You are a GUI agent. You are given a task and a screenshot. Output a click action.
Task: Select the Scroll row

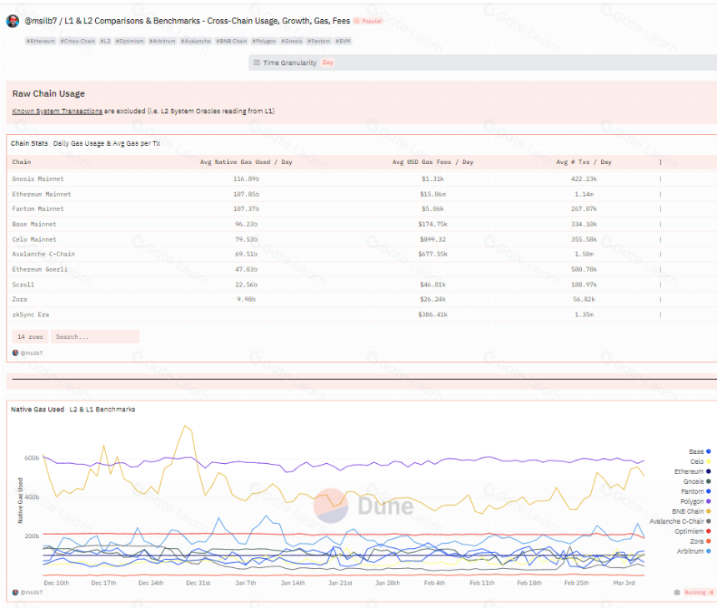point(361,285)
